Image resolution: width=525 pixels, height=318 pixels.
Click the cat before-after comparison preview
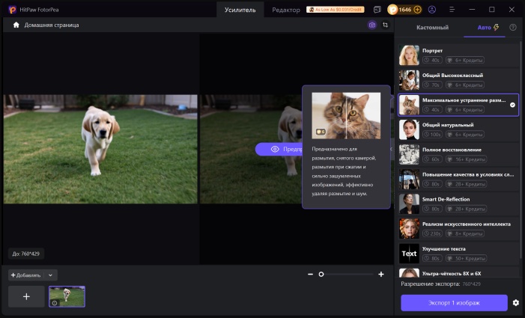coord(346,116)
